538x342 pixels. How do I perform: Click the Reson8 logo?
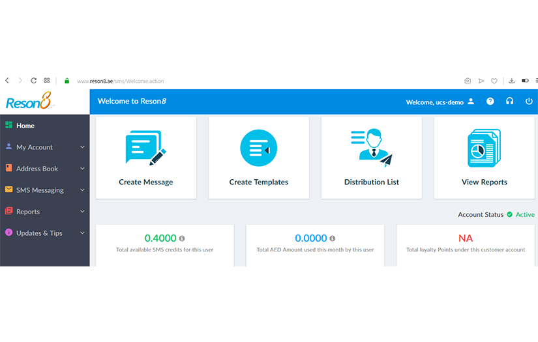(x=29, y=101)
